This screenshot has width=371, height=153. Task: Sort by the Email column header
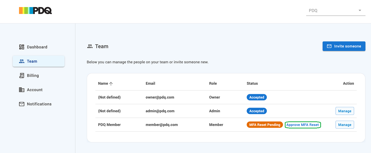pyautogui.click(x=150, y=83)
